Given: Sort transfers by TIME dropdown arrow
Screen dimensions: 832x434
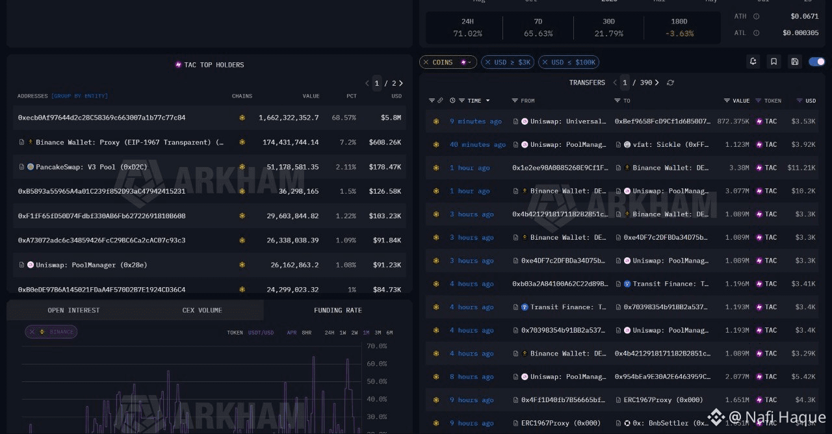Looking at the screenshot, I should pos(488,101).
